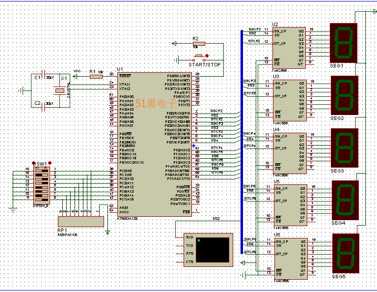Click the red latch dot of the START/STOP button
This screenshot has height=292, width=377.
pyautogui.click(x=207, y=56)
